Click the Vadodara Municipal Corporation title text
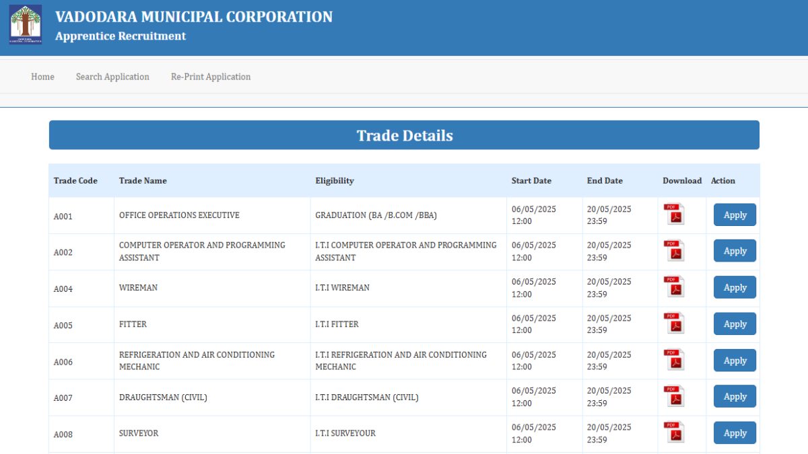This screenshot has height=454, width=808. tap(194, 17)
